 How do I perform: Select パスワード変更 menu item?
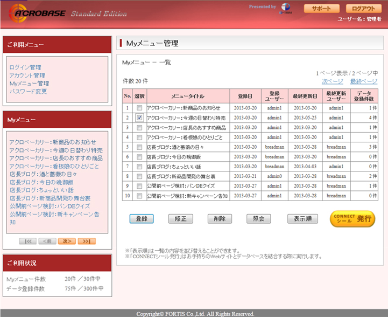[28, 91]
